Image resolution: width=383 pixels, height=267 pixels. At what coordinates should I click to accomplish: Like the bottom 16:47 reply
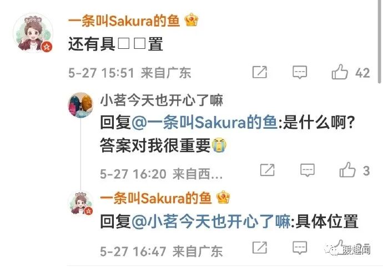click(x=340, y=247)
